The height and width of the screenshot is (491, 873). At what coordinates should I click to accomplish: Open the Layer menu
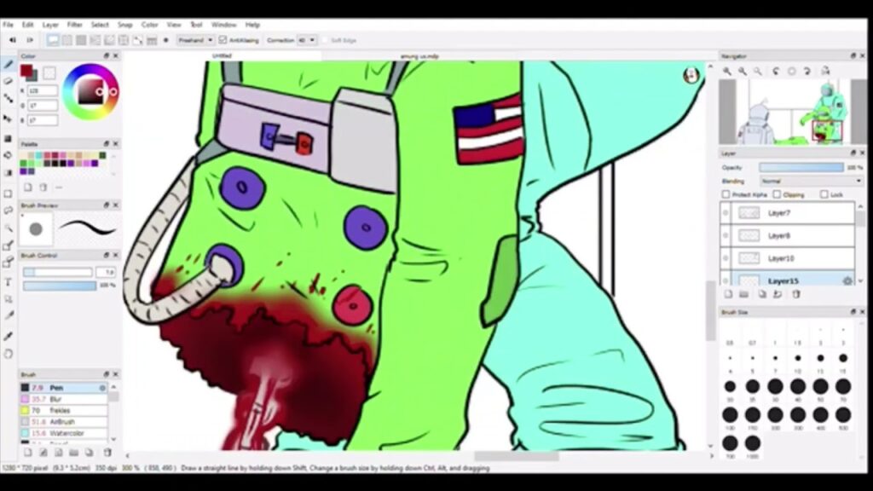pos(50,25)
